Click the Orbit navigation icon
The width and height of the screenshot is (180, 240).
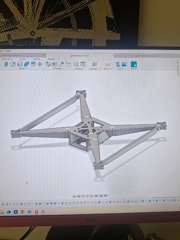click(74, 196)
